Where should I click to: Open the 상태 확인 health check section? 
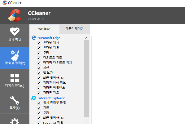pos(15,34)
